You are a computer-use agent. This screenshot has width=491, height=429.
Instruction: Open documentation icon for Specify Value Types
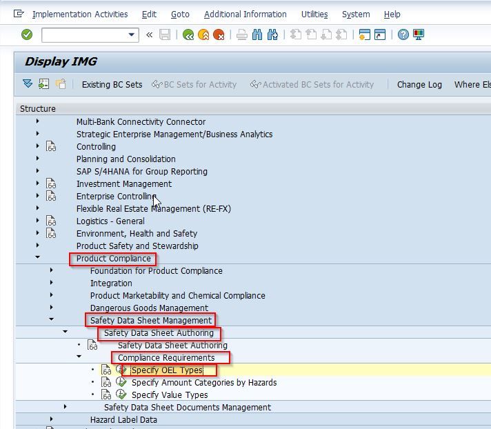click(x=106, y=395)
